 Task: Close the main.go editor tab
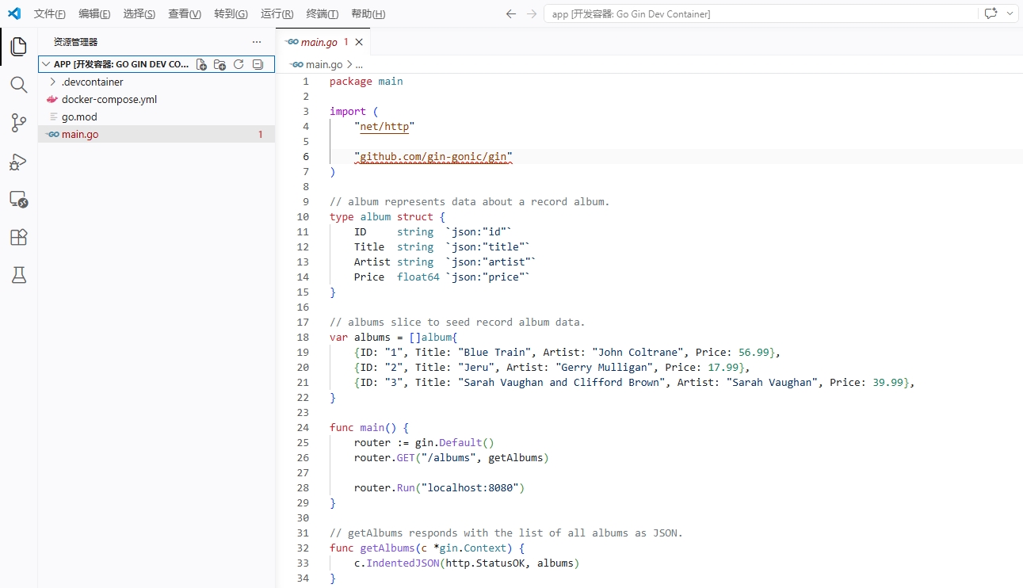359,42
